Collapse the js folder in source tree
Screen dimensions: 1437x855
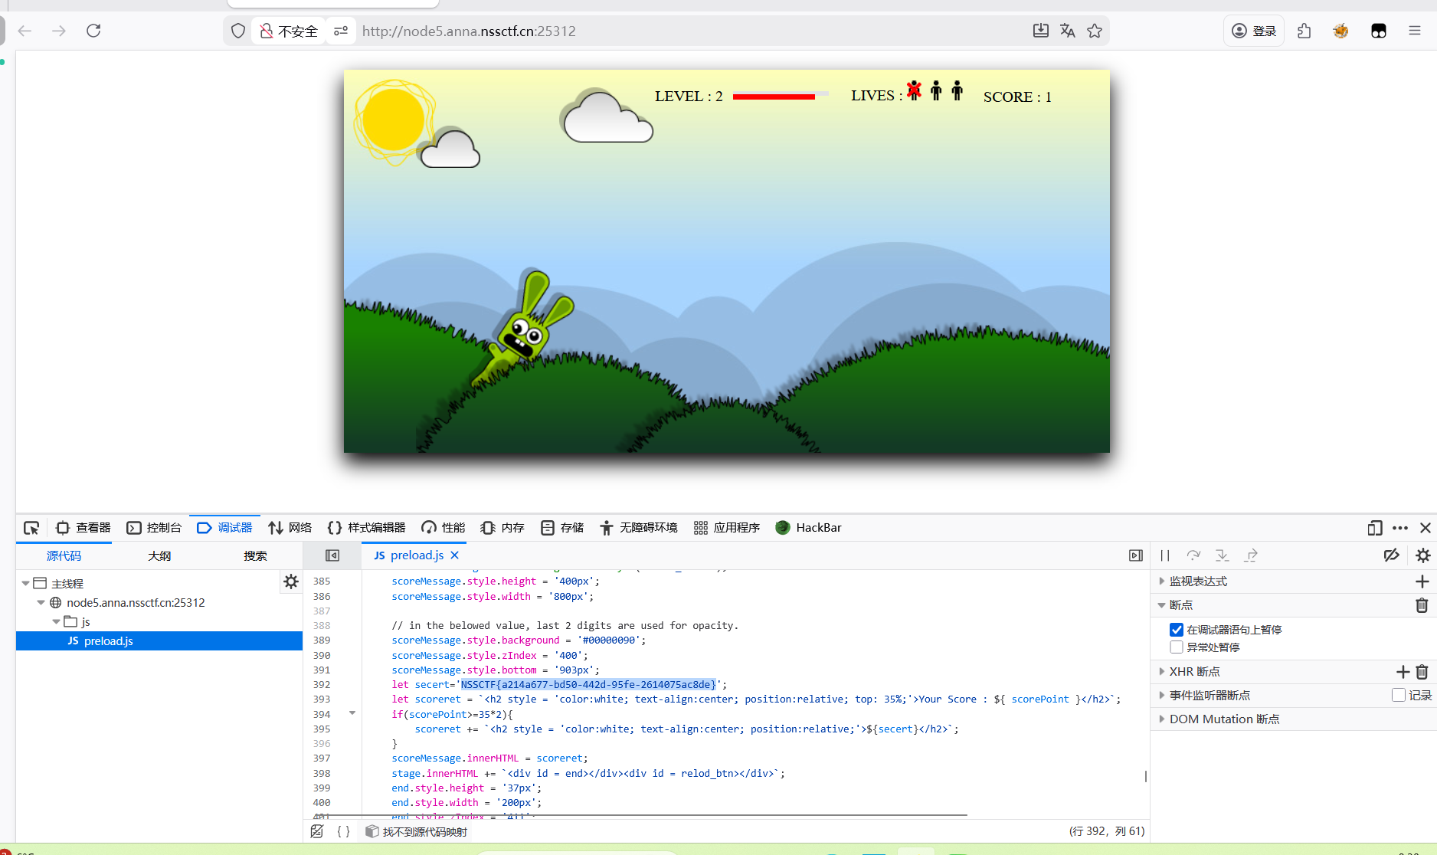click(x=56, y=622)
